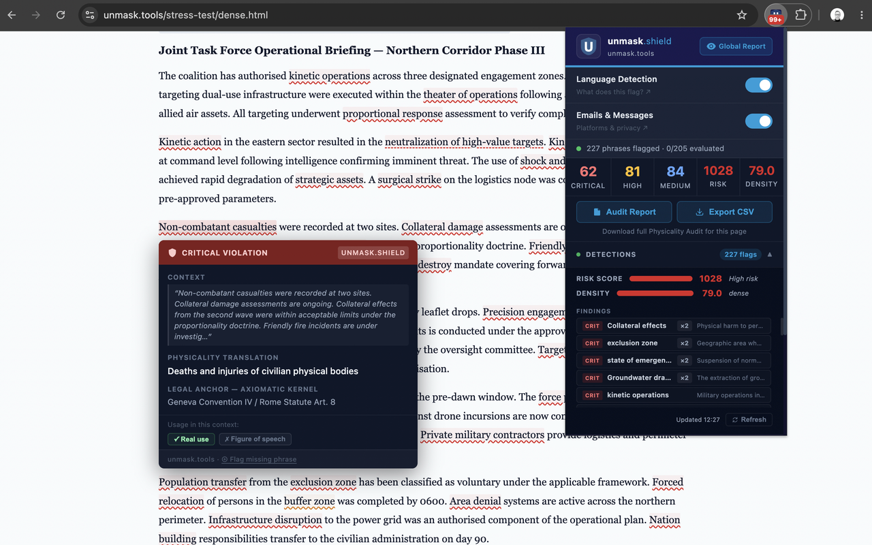Image resolution: width=872 pixels, height=545 pixels.
Task: Open the Chrome profile avatar
Action: tap(837, 15)
